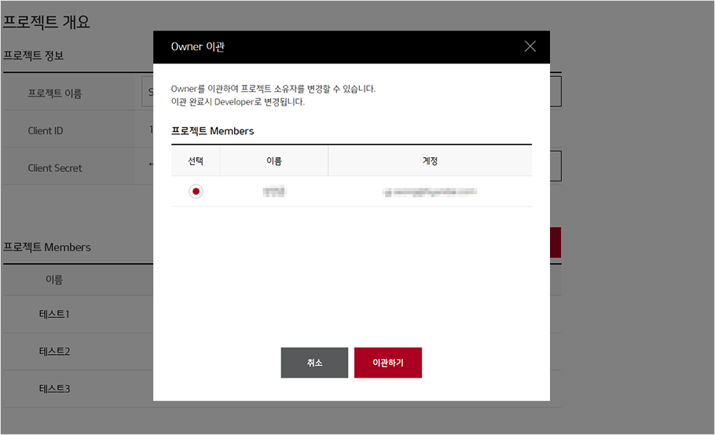Viewport: 715px width, 435px height.
Task: Select the 테스트2 member row
Action: 54,351
